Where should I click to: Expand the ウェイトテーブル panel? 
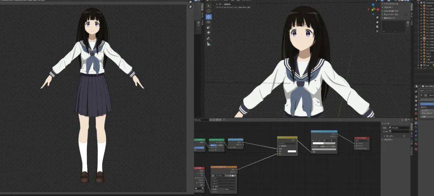click(391, 14)
